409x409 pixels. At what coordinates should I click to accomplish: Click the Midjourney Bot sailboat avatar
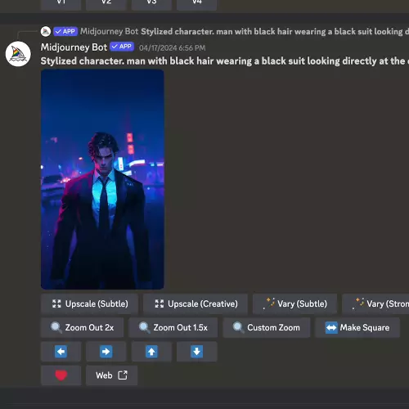click(x=18, y=54)
